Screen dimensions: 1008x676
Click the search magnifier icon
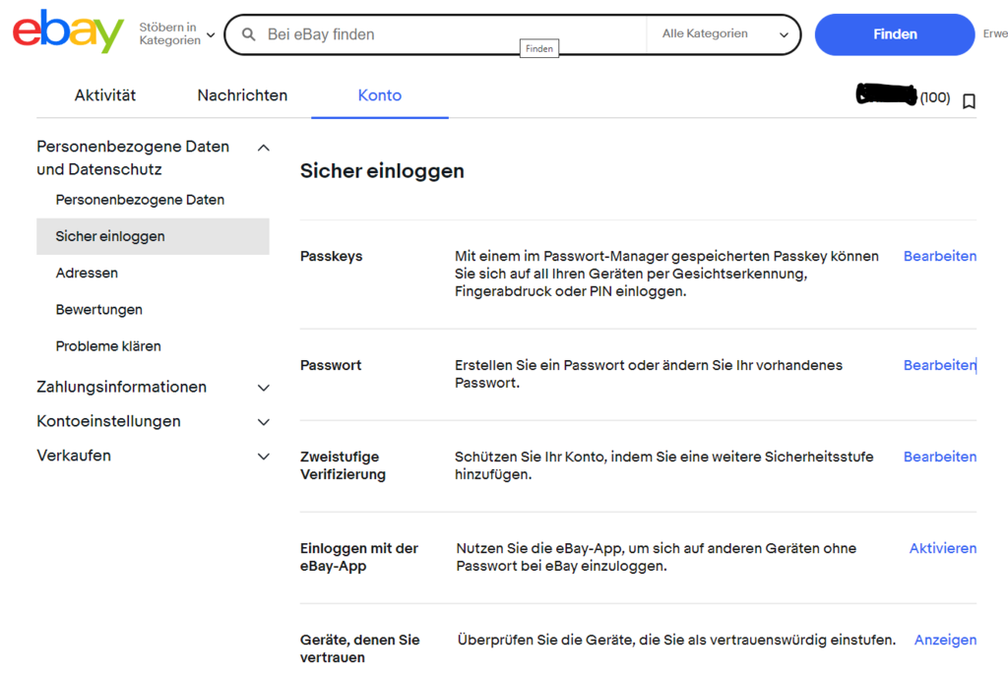[x=249, y=34]
